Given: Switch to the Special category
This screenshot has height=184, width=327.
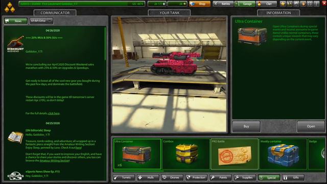Looking at the screenshot, I should coord(269,177).
